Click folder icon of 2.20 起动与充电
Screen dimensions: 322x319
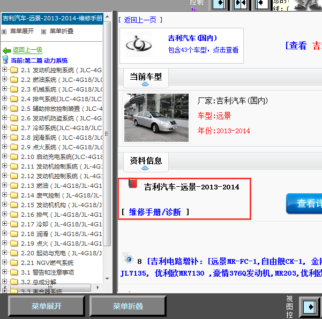(14, 253)
